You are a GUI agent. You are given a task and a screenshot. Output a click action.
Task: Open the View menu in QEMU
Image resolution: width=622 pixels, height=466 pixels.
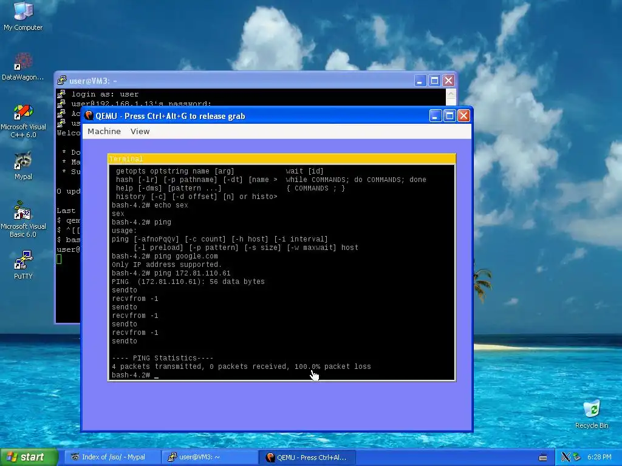[x=140, y=132]
